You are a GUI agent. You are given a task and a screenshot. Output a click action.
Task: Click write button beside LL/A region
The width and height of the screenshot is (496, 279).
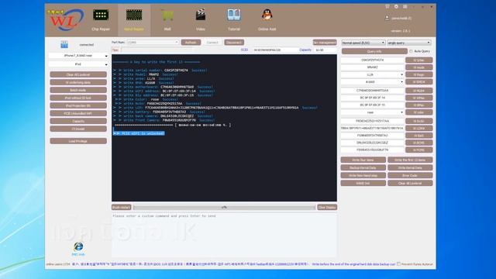[x=418, y=74]
